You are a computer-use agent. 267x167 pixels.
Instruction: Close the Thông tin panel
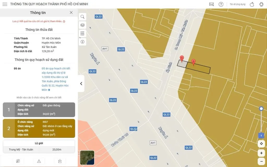tap(71, 13)
